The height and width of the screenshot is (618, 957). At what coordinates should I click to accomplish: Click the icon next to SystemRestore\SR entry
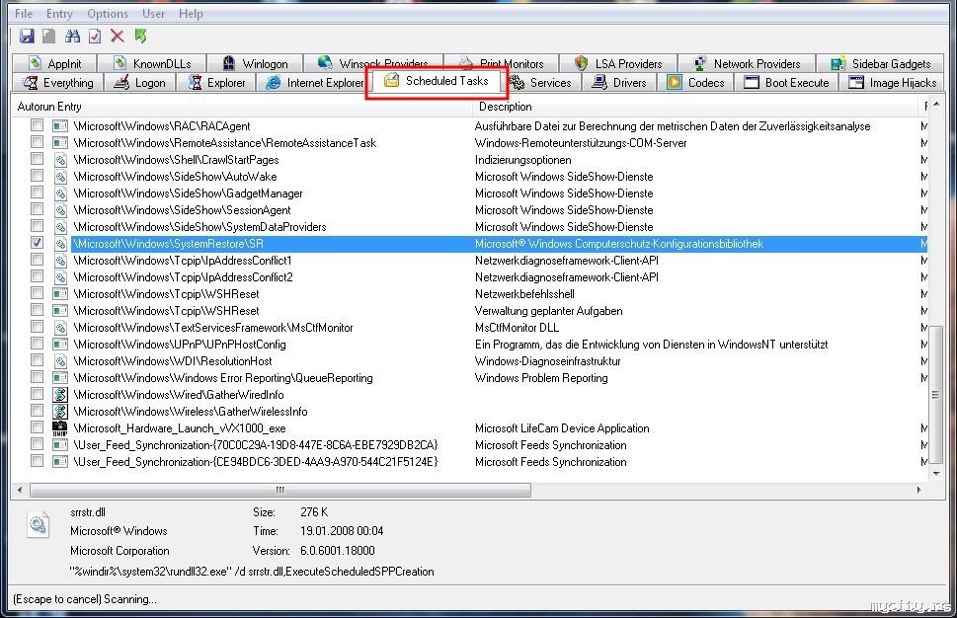point(60,244)
